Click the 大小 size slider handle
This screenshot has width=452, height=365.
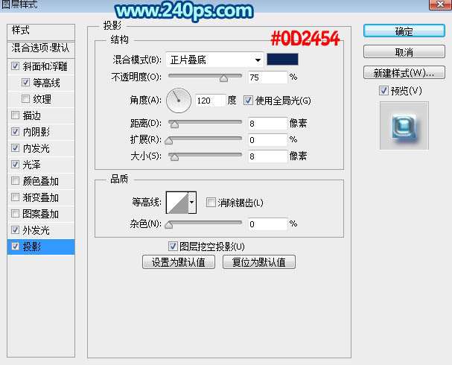click(x=174, y=157)
